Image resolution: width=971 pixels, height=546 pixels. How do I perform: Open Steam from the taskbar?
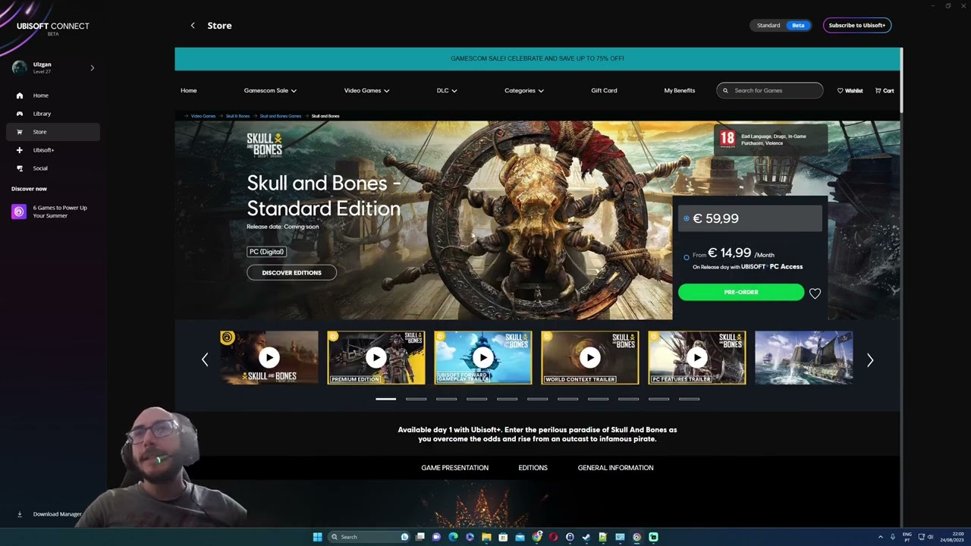[586, 537]
